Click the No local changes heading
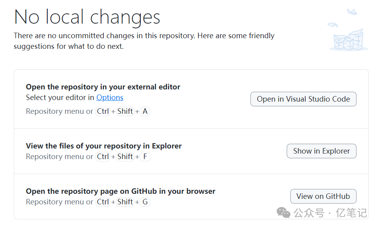Image resolution: width=379 pixels, height=228 pixels. point(87,17)
